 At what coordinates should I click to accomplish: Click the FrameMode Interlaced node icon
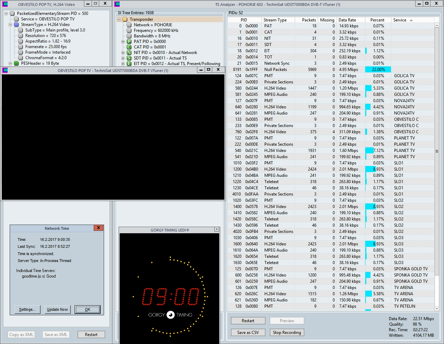pyautogui.click(x=20, y=52)
